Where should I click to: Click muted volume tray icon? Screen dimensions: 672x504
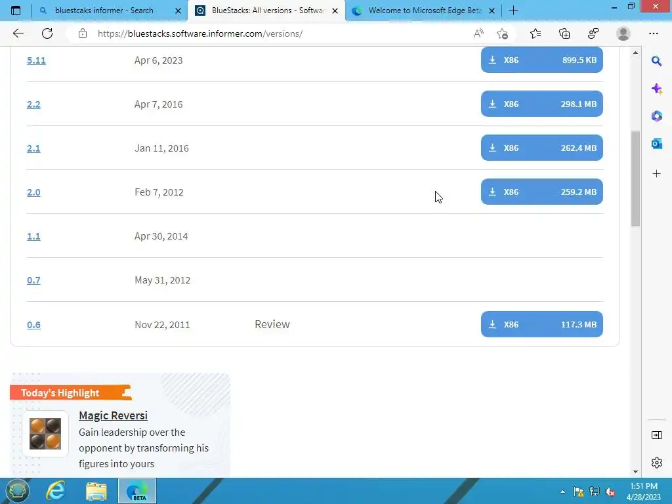tap(610, 492)
